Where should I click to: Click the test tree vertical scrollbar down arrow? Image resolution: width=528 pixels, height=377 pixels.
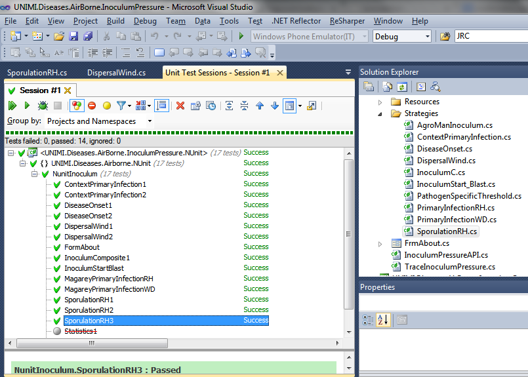coord(349,332)
